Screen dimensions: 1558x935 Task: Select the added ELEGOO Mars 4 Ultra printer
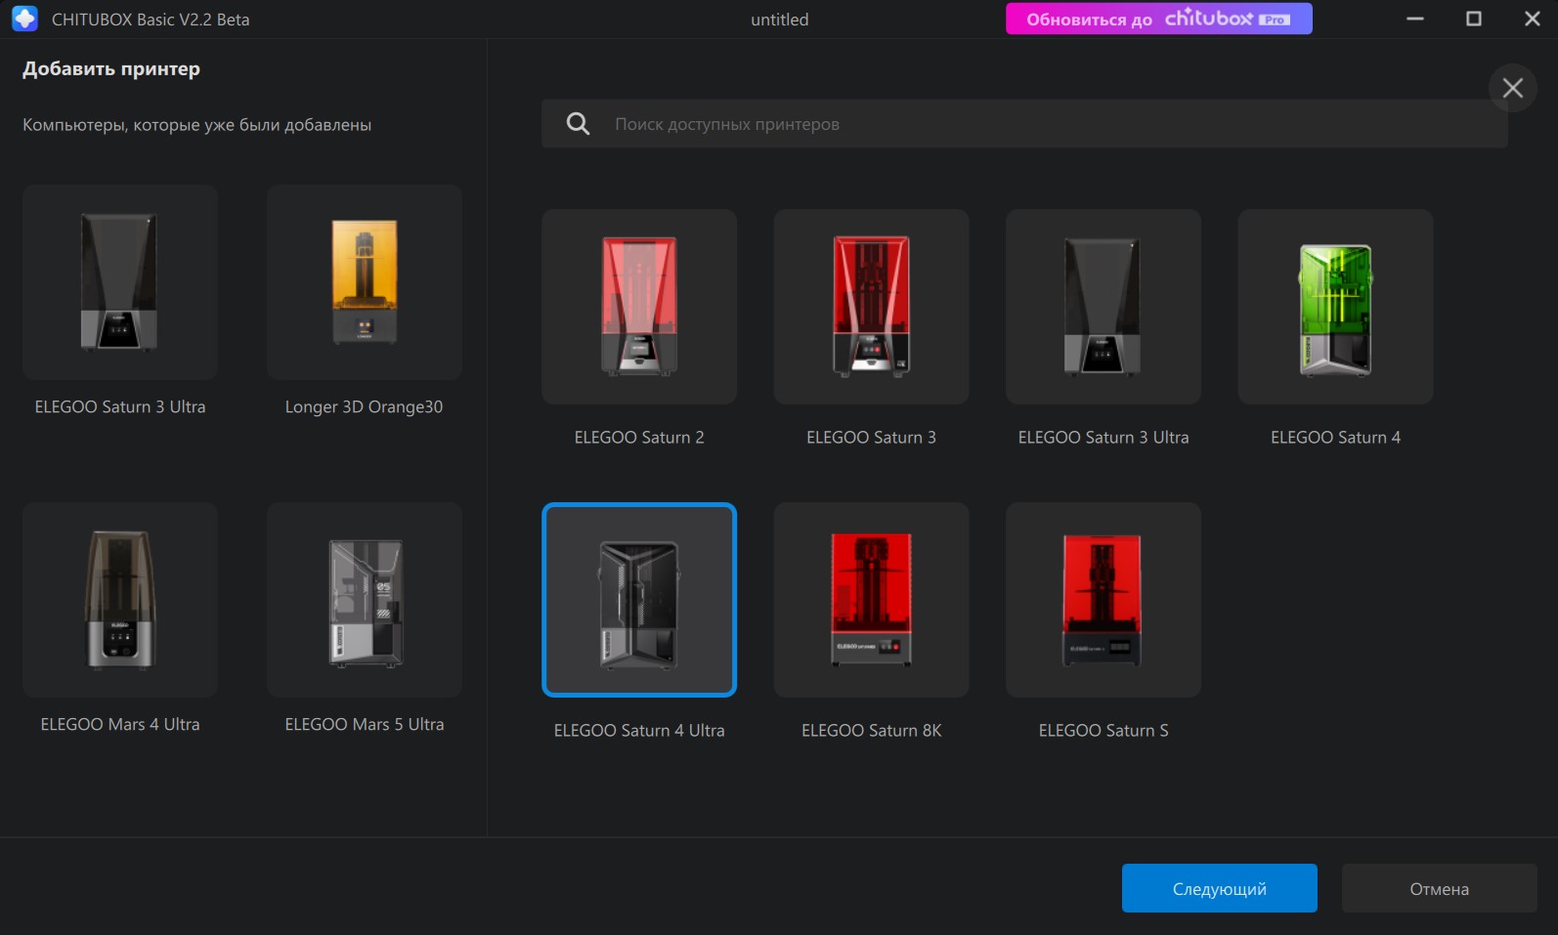119,600
